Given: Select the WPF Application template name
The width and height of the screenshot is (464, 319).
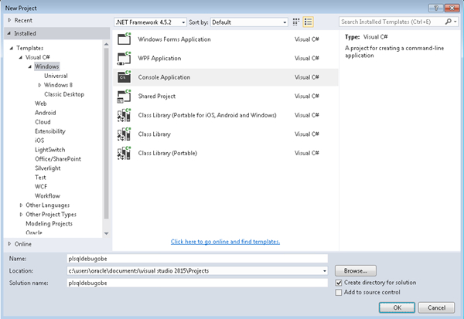Looking at the screenshot, I should tap(159, 58).
